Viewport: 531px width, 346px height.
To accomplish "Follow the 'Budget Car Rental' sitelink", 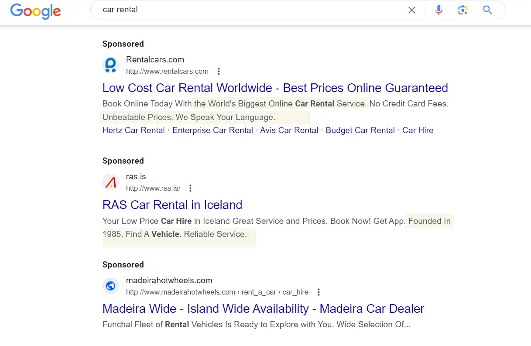I will coord(360,130).
